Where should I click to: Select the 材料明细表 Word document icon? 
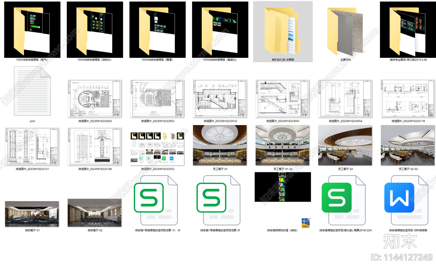406,200
